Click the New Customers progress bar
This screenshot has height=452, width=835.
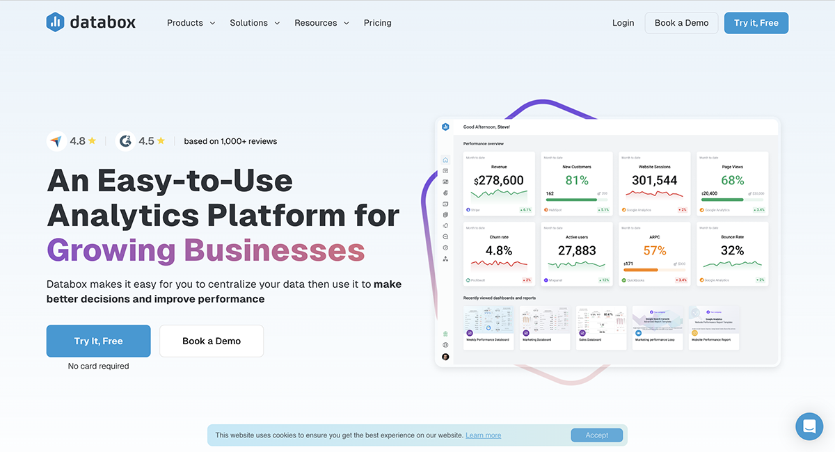coord(571,200)
